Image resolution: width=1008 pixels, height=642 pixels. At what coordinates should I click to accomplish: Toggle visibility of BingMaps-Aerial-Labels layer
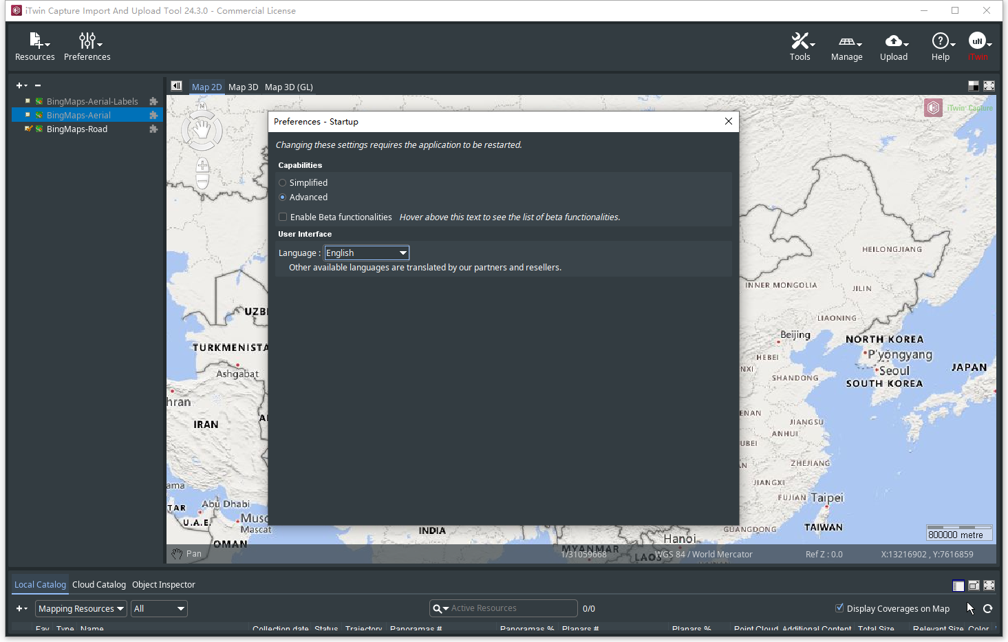click(x=28, y=101)
